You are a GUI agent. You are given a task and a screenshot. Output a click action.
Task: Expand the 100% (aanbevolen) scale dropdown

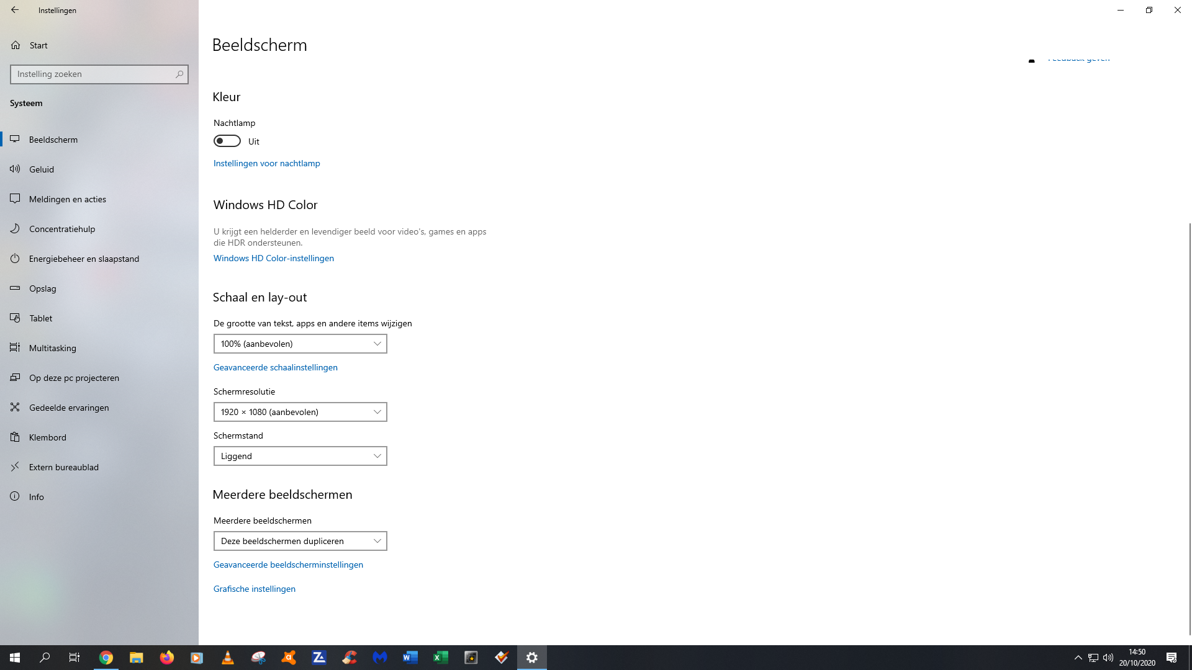tap(300, 344)
